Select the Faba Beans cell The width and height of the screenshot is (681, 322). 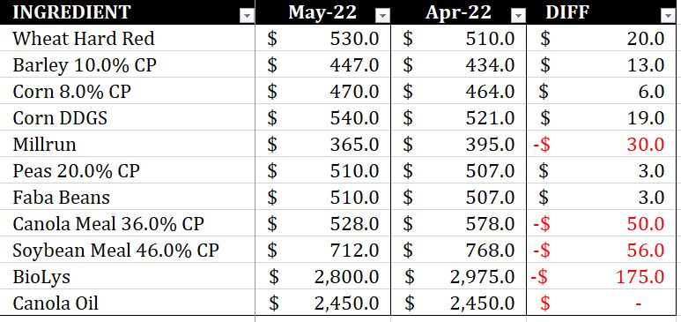(x=127, y=197)
